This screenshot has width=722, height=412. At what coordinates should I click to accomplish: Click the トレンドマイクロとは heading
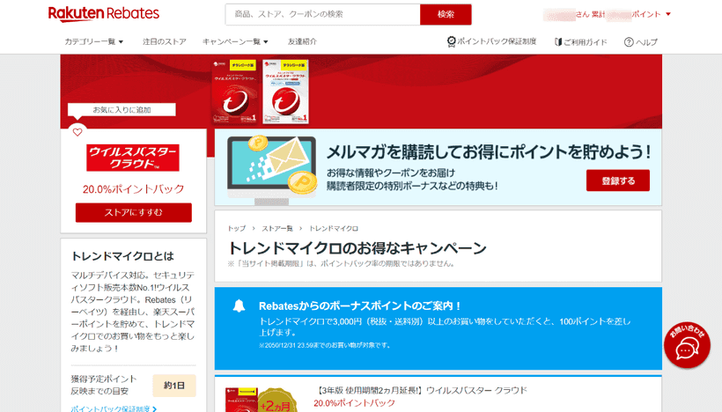click(122, 256)
